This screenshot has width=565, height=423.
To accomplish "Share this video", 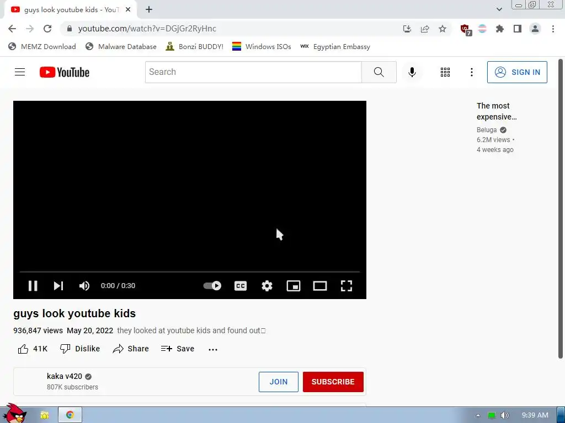I will tap(130, 349).
